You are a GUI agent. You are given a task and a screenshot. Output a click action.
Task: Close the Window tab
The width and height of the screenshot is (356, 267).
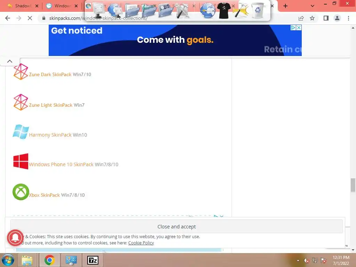coord(76,6)
